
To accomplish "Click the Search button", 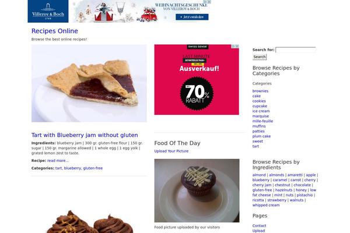I will point(260,57).
